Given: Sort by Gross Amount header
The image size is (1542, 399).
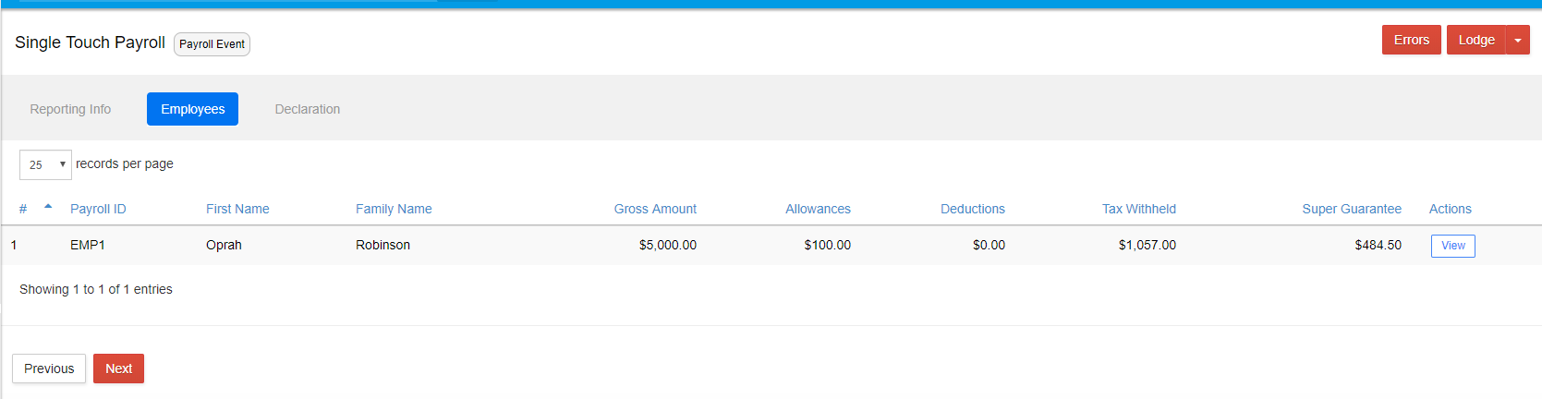Looking at the screenshot, I should 655,209.
